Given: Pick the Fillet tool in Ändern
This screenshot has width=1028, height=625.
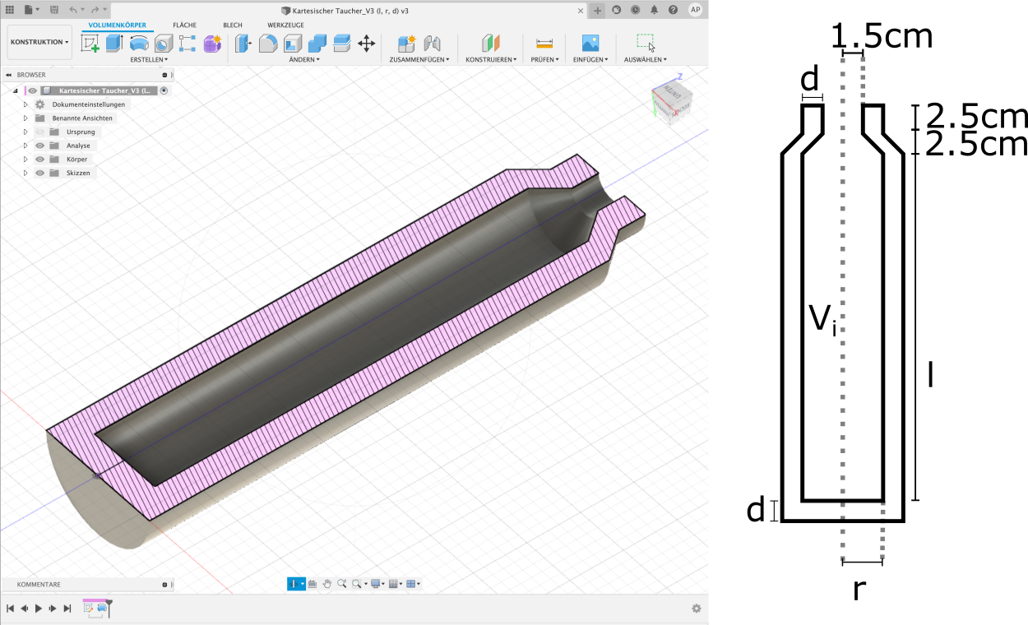Looking at the screenshot, I should tap(268, 44).
